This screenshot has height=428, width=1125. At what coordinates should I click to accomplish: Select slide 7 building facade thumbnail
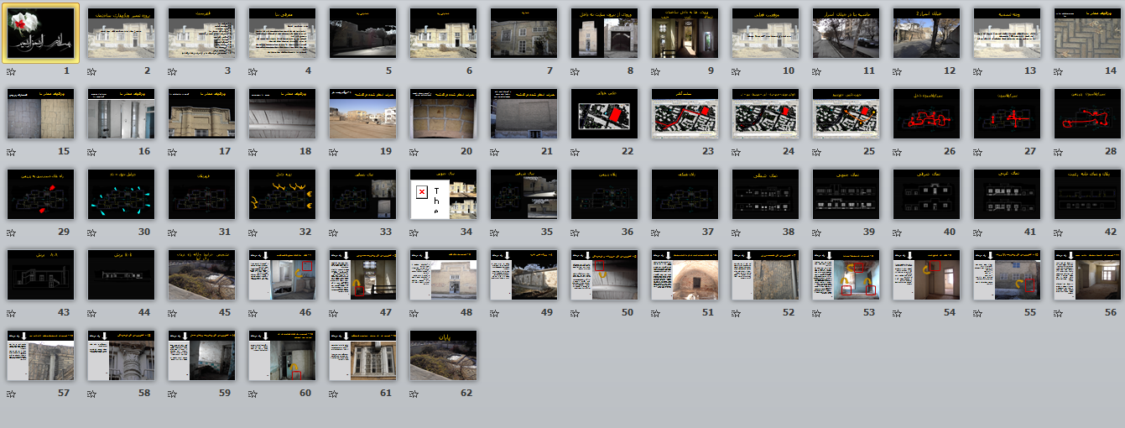click(524, 33)
